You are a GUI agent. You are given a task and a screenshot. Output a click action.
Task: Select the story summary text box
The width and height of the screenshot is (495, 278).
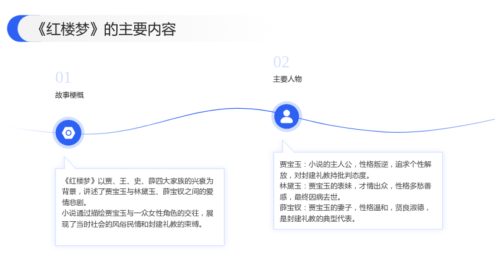pyautogui.click(x=140, y=207)
